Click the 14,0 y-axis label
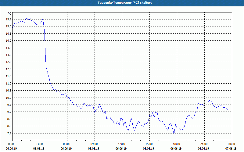 [x=9, y=41]
